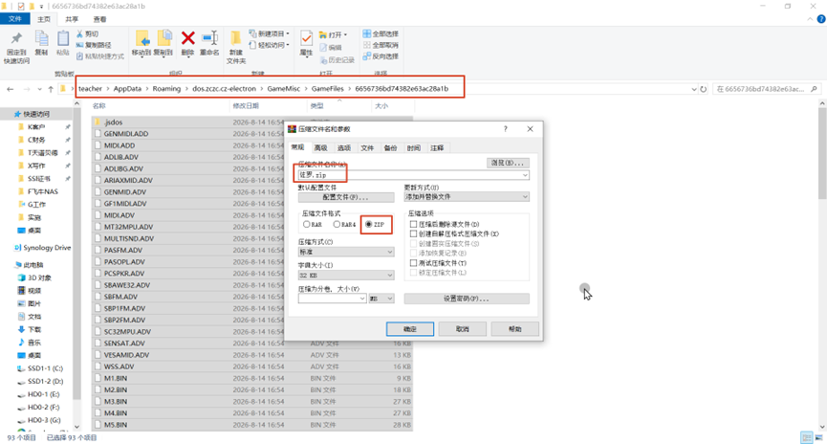Check 压缩后删除源文件 option
This screenshot has width=827, height=444.
413,224
